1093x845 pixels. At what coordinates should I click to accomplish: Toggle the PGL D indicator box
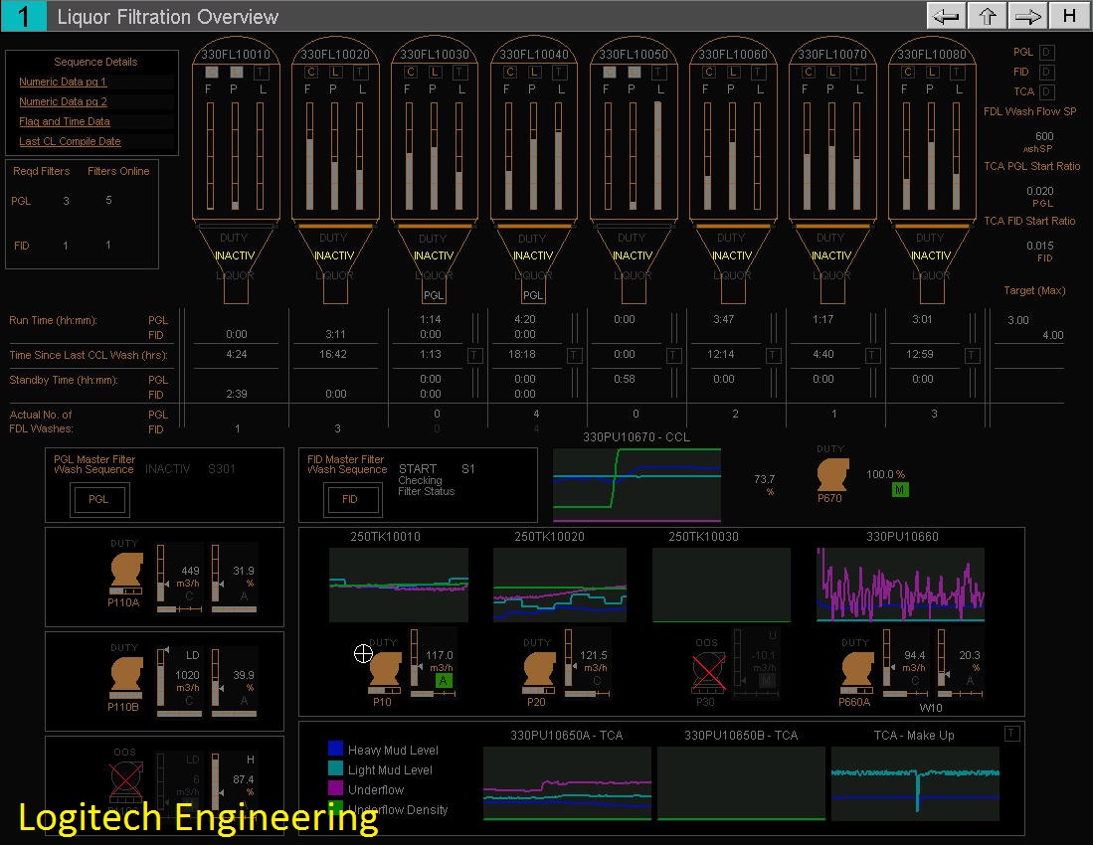[1047, 53]
